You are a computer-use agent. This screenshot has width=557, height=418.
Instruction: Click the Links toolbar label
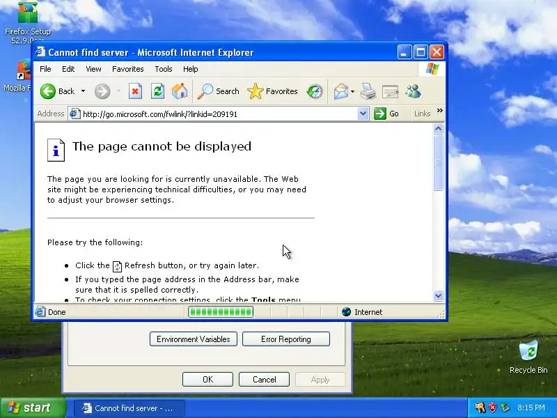point(422,114)
